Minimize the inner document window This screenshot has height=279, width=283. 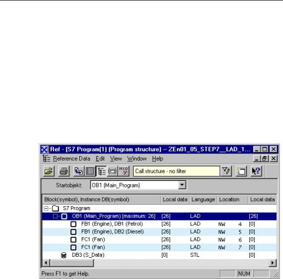coord(257,159)
